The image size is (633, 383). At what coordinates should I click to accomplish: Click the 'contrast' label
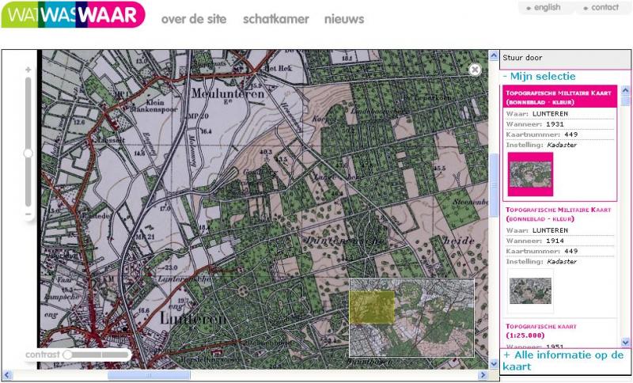pos(43,355)
